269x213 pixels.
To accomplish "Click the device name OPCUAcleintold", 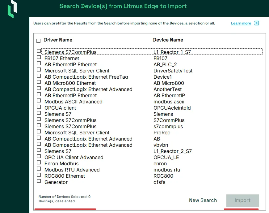I will [172, 108].
